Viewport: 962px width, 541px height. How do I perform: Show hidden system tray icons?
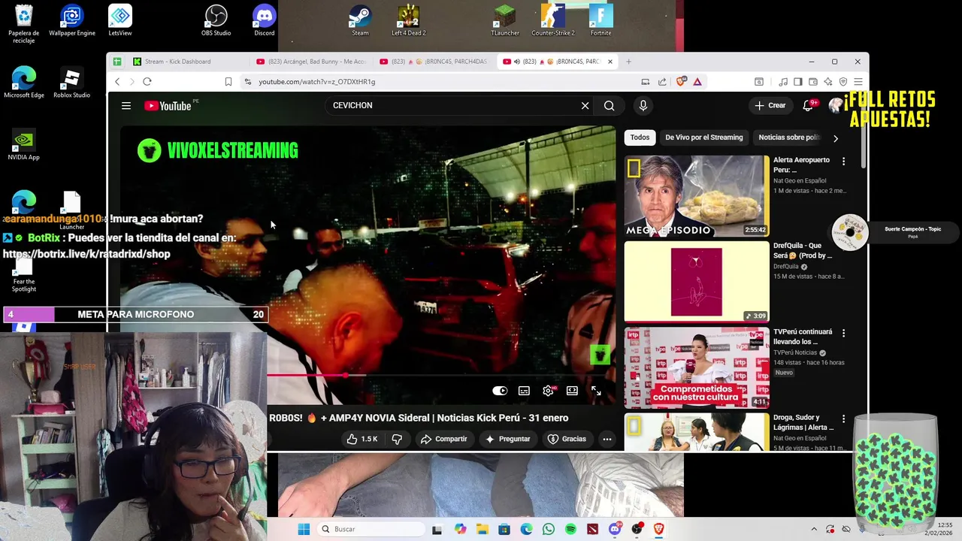point(813,529)
